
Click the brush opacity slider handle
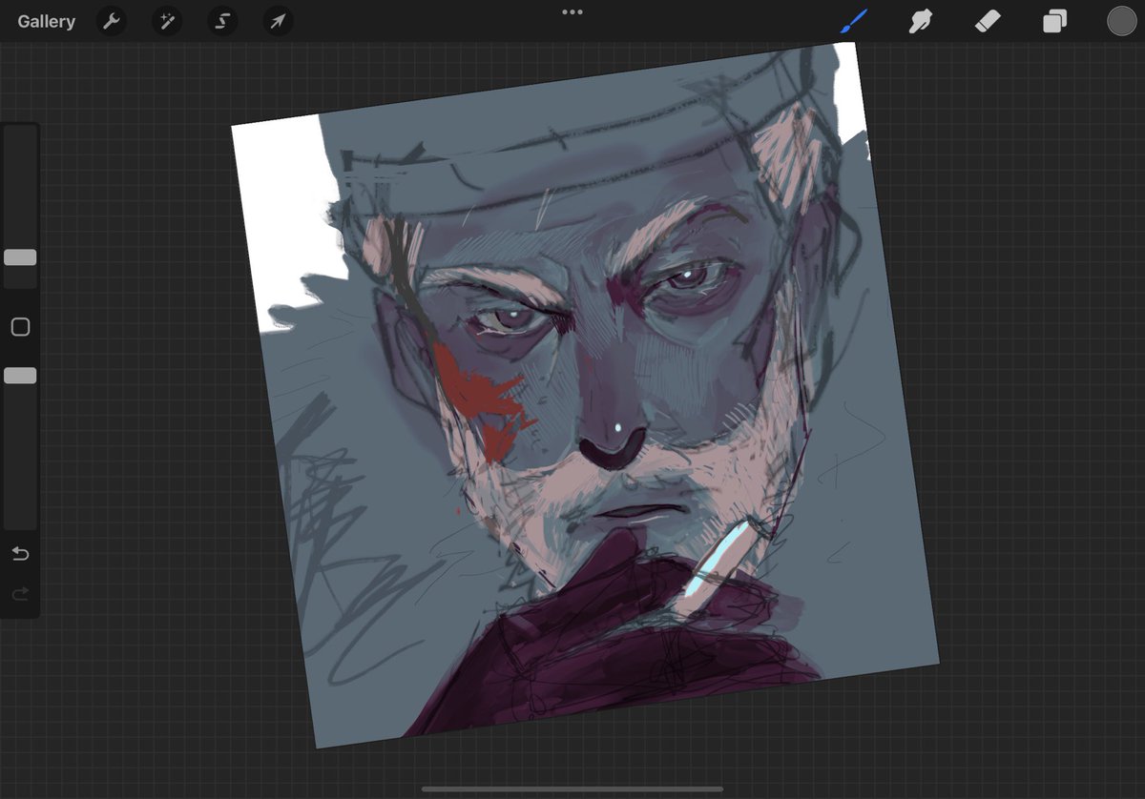pos(20,376)
